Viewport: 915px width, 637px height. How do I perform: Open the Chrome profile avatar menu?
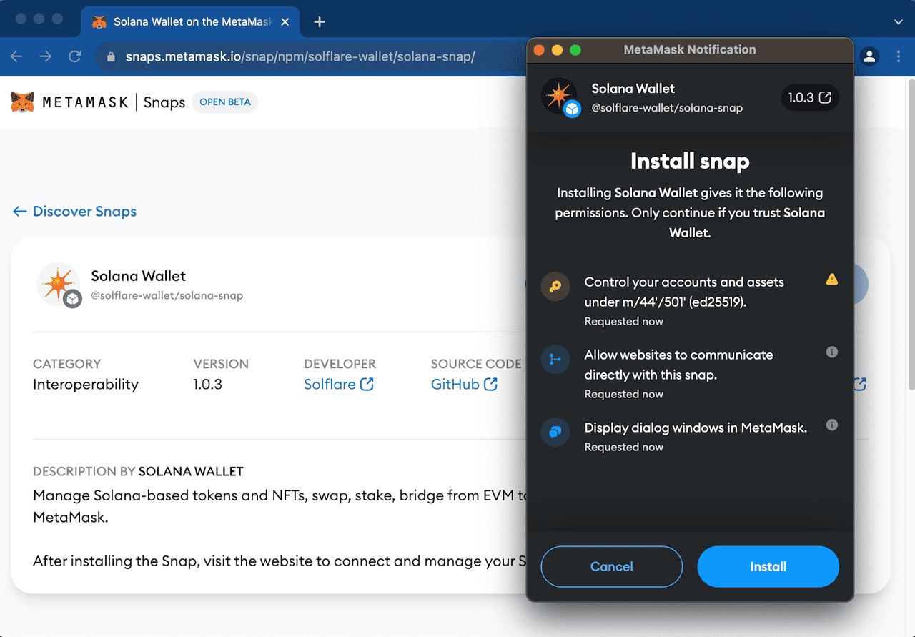(869, 57)
